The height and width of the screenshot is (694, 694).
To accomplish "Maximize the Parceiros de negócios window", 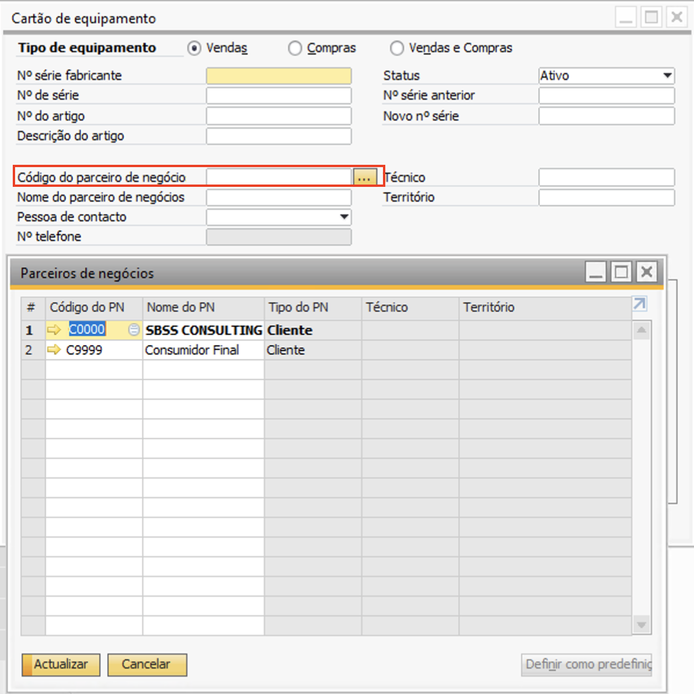I will 621,272.
